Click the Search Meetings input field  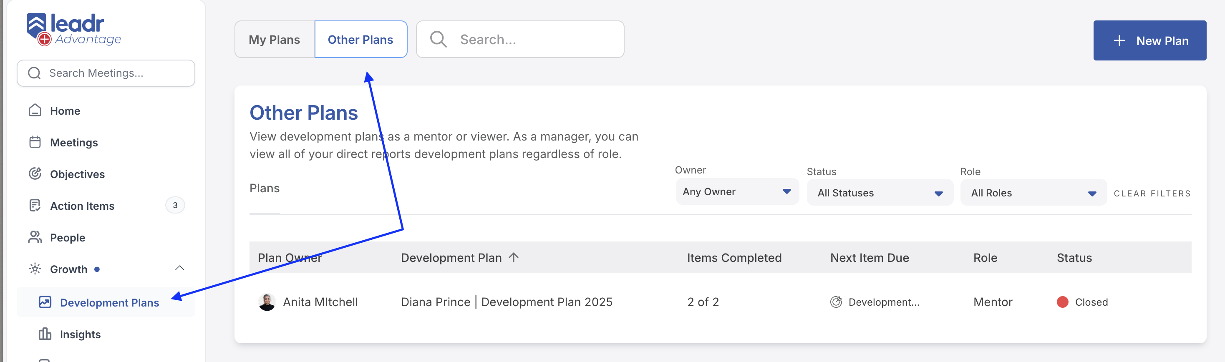click(106, 73)
